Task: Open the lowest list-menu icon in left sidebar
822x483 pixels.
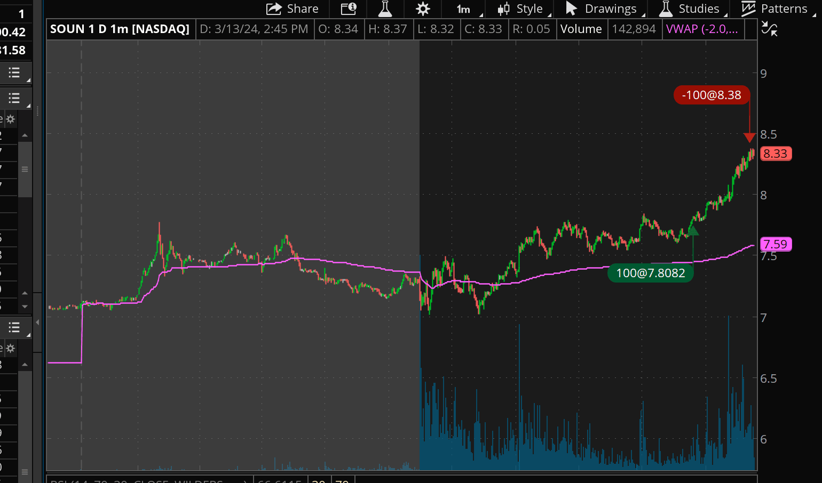Action: [x=15, y=327]
